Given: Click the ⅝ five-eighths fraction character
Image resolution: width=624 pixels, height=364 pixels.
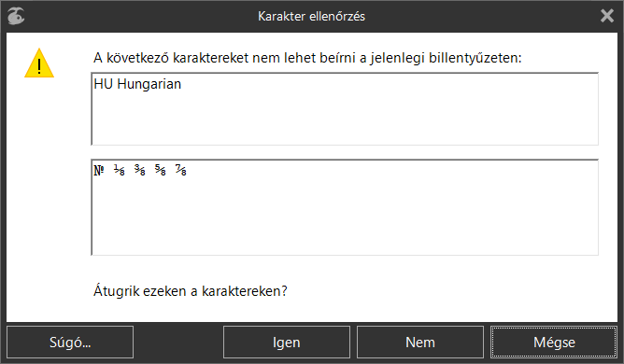Looking at the screenshot, I should pos(161,170).
